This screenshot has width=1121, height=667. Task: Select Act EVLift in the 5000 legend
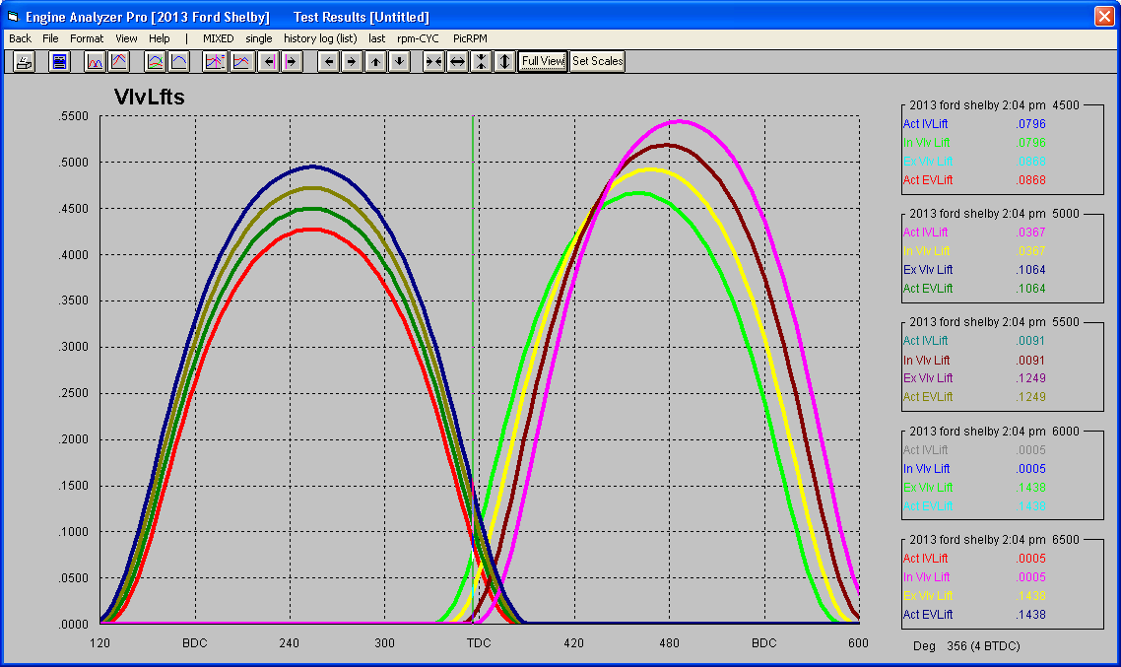tap(928, 289)
